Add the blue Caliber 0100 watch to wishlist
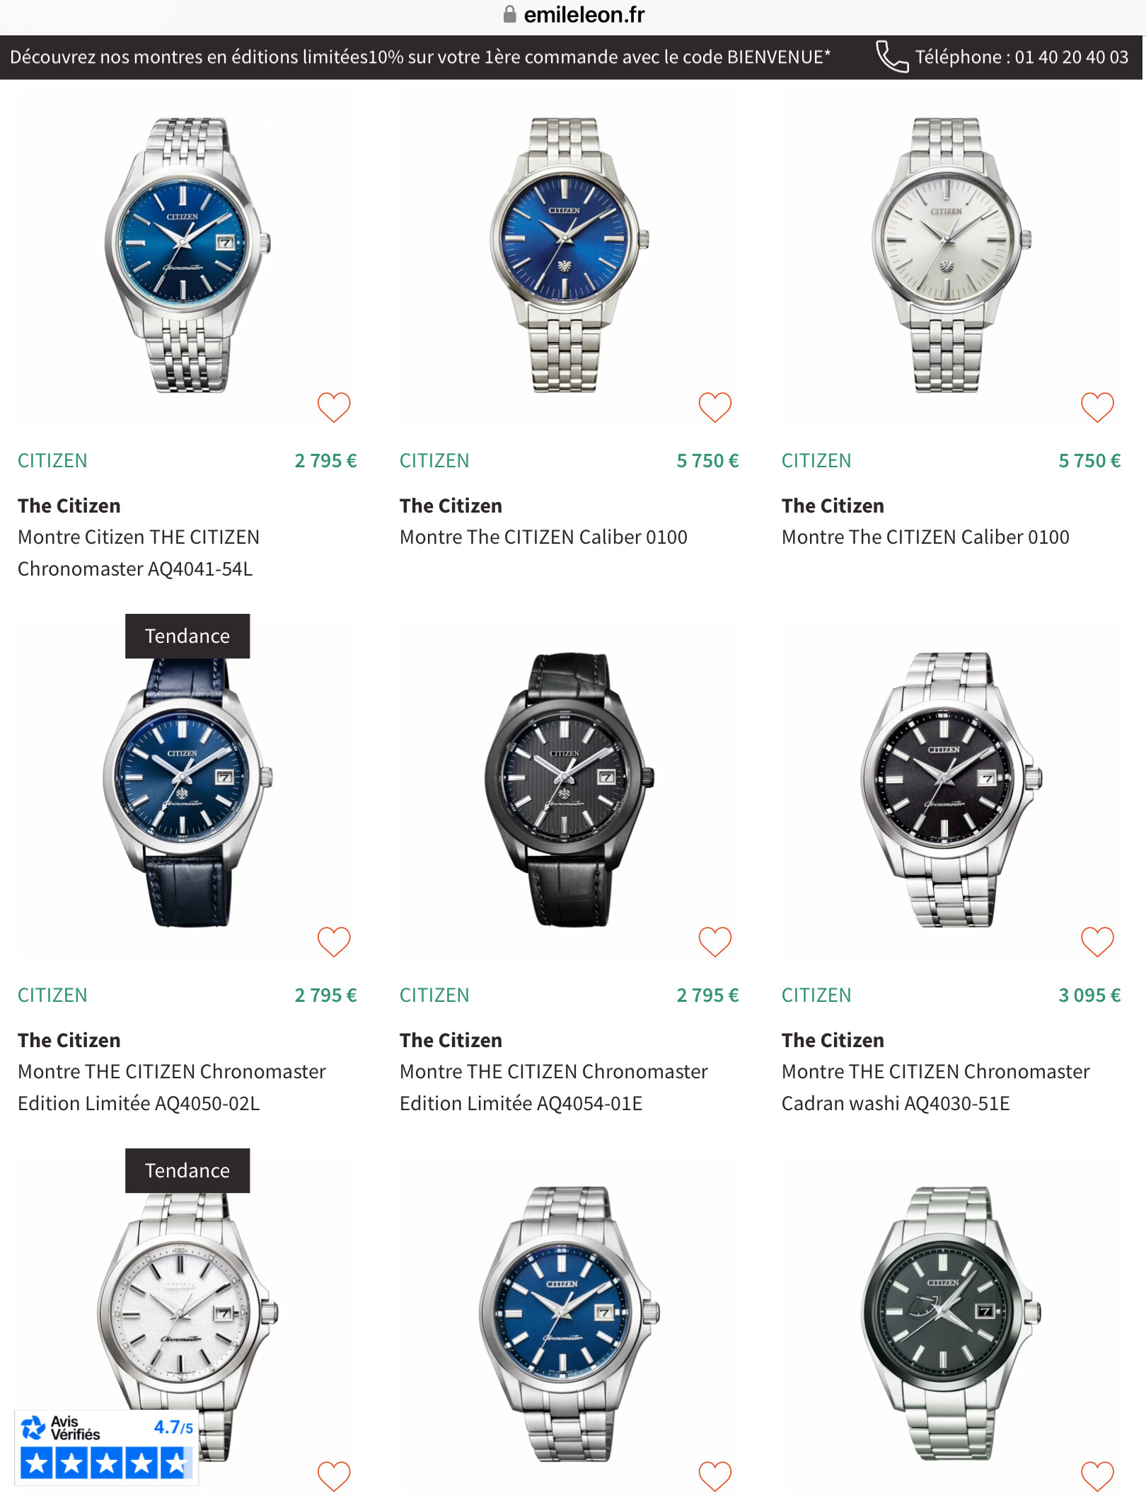The image size is (1146, 1501). point(715,407)
